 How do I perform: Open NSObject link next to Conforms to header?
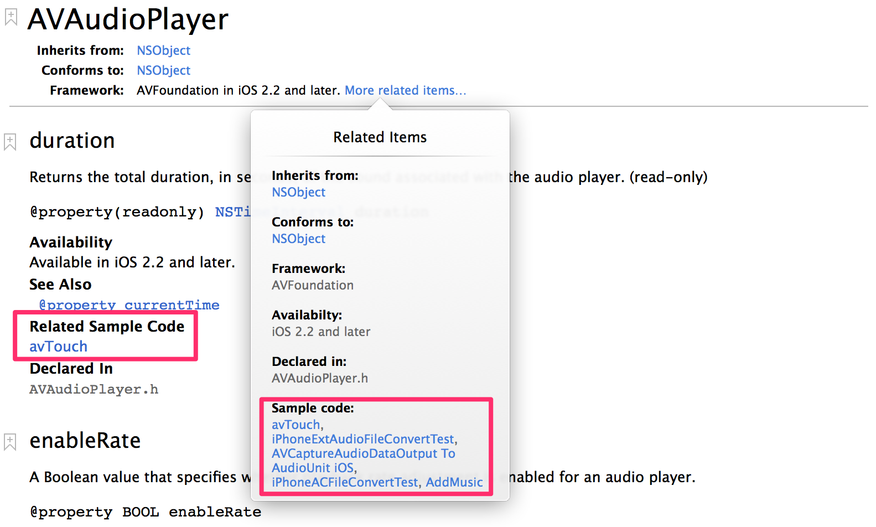click(x=163, y=70)
